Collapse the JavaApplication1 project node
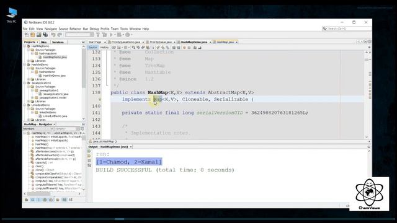The image size is (397, 223). [x=25, y=83]
